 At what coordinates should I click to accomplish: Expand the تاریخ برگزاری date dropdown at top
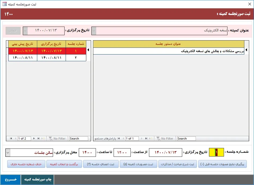[x=25, y=31]
